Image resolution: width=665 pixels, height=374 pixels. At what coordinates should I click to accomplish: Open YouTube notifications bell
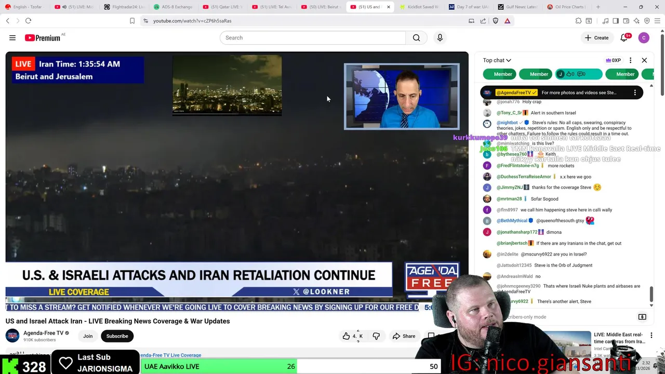[x=624, y=38]
